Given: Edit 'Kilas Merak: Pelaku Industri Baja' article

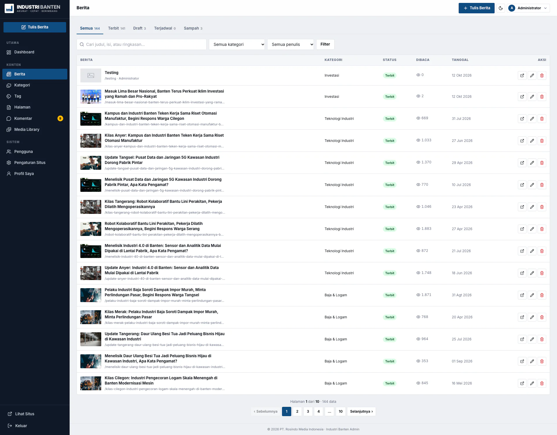Looking at the screenshot, I should pyautogui.click(x=532, y=317).
